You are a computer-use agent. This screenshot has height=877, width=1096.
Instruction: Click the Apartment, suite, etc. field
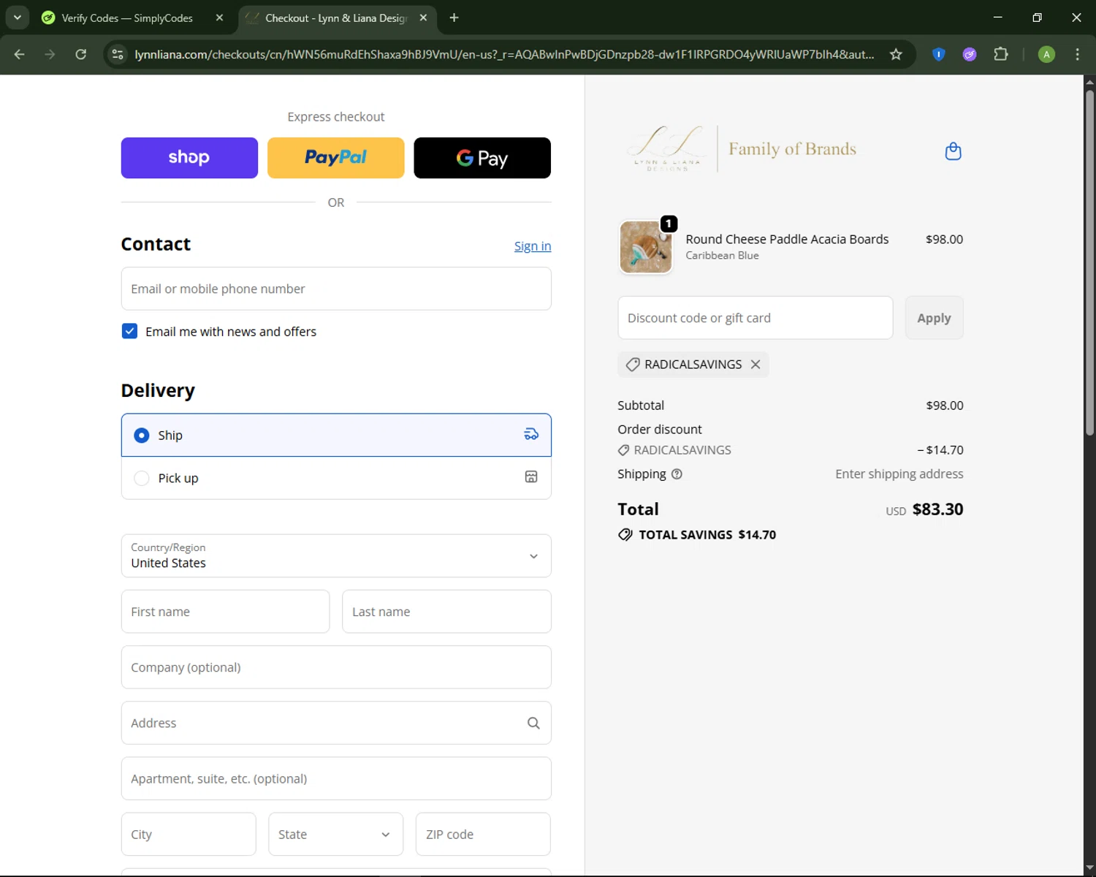(x=336, y=778)
